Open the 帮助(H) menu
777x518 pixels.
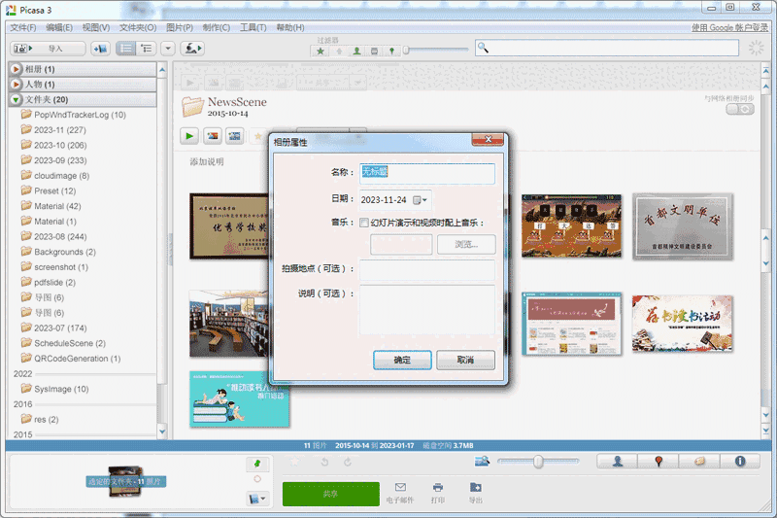click(290, 27)
